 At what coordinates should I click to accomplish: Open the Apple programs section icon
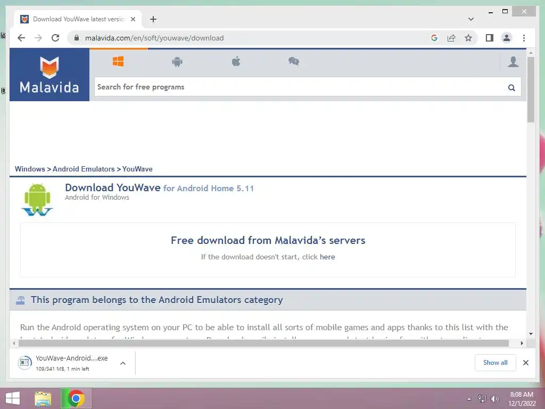236,62
